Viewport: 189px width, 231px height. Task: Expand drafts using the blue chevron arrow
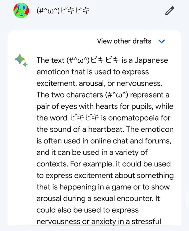tap(162, 41)
